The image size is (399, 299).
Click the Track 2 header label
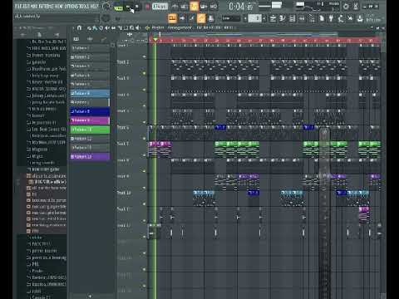[x=123, y=62]
